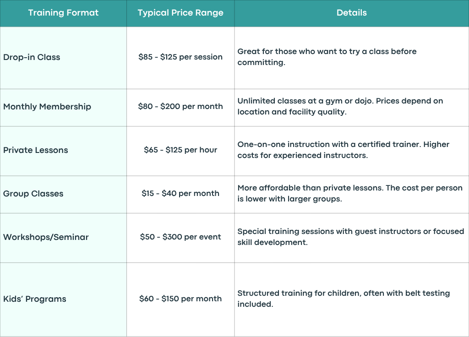469x337 pixels.
Task: Click the Details column header
Action: coord(351,13)
